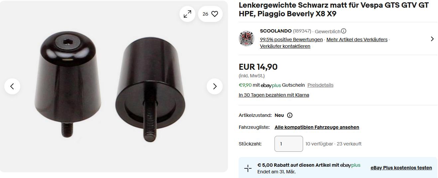The width and height of the screenshot is (438, 178).
Task: Open Mehr Artikel des Verkäufers
Action: click(357, 40)
